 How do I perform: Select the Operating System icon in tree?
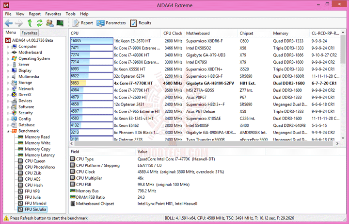[x=14, y=58]
